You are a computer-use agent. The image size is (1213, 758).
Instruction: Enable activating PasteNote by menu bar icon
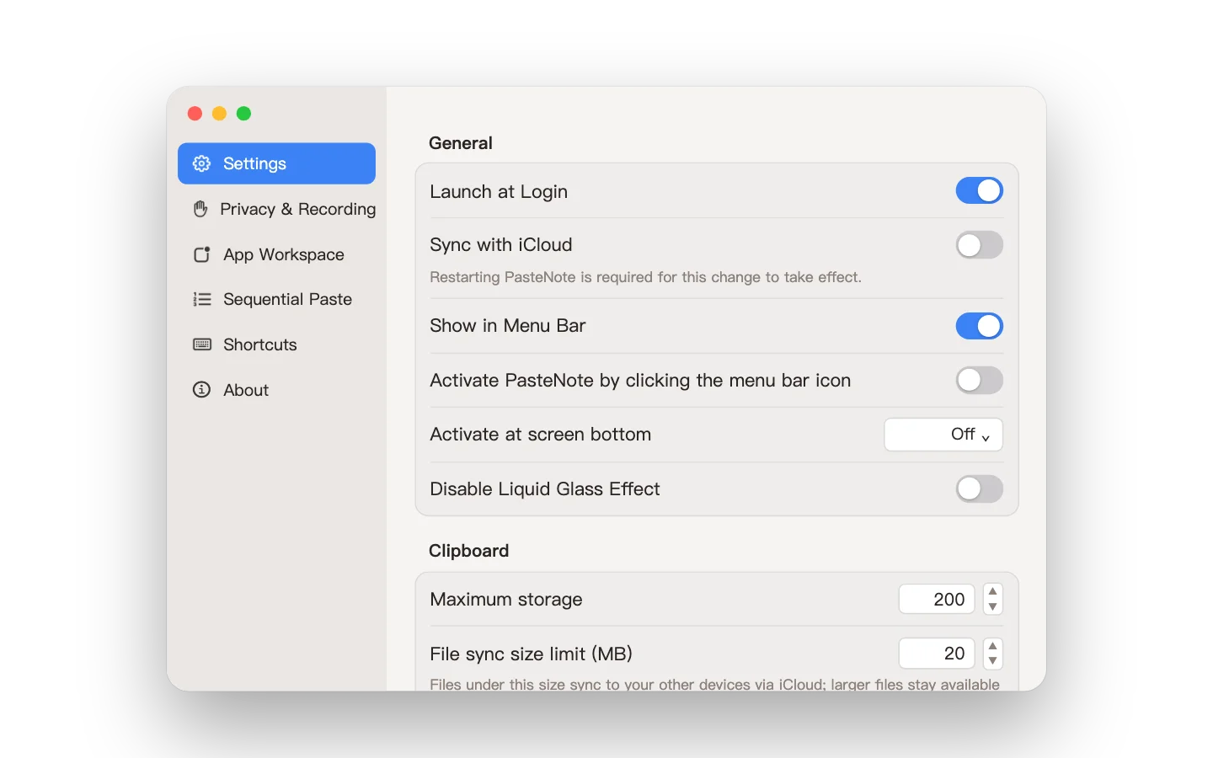tap(979, 380)
